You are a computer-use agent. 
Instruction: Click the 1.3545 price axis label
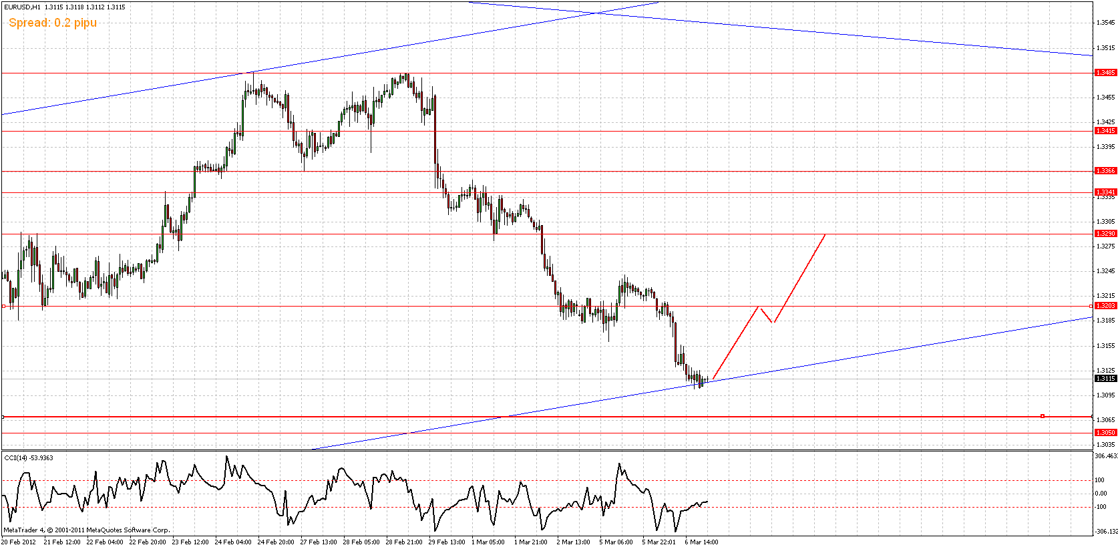[1106, 23]
